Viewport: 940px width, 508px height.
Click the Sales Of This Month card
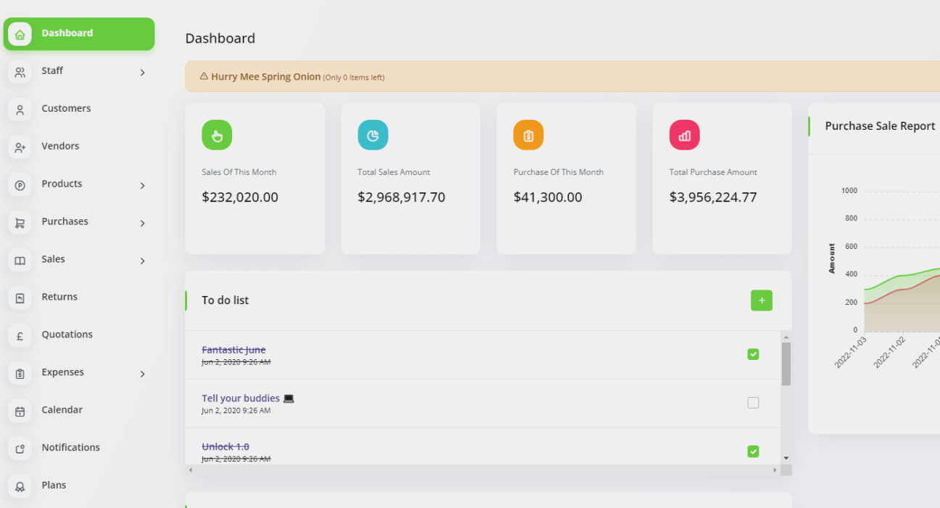(x=255, y=179)
